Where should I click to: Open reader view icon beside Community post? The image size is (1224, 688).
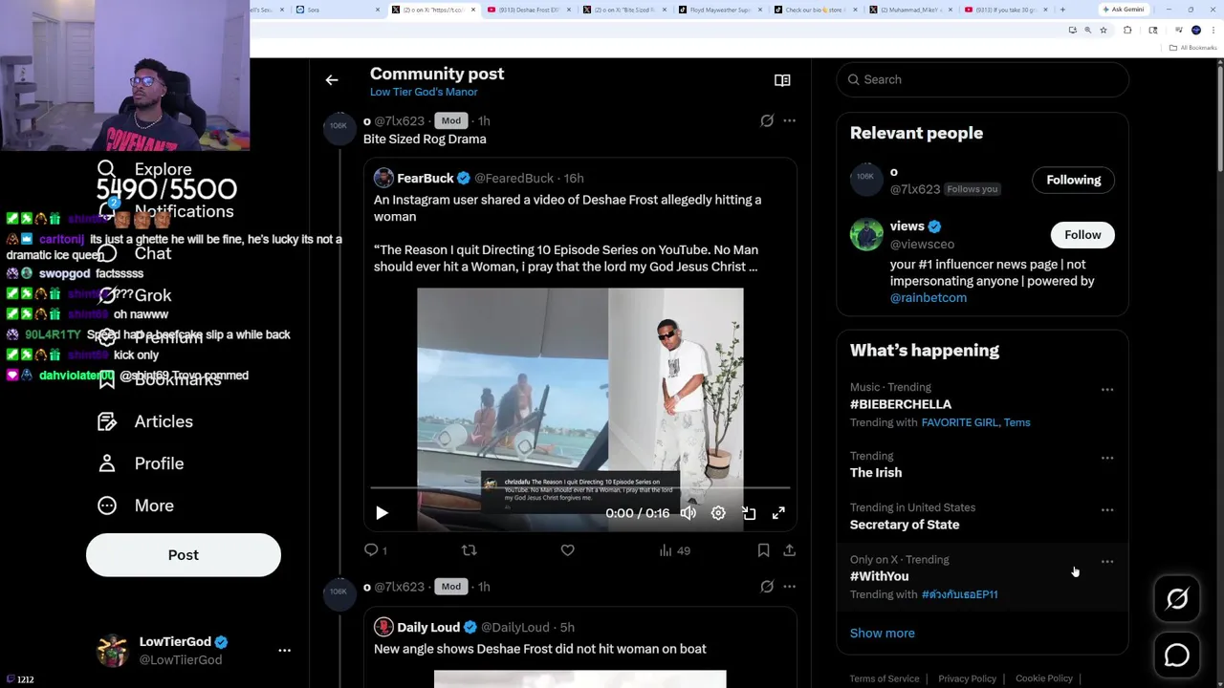(x=782, y=80)
